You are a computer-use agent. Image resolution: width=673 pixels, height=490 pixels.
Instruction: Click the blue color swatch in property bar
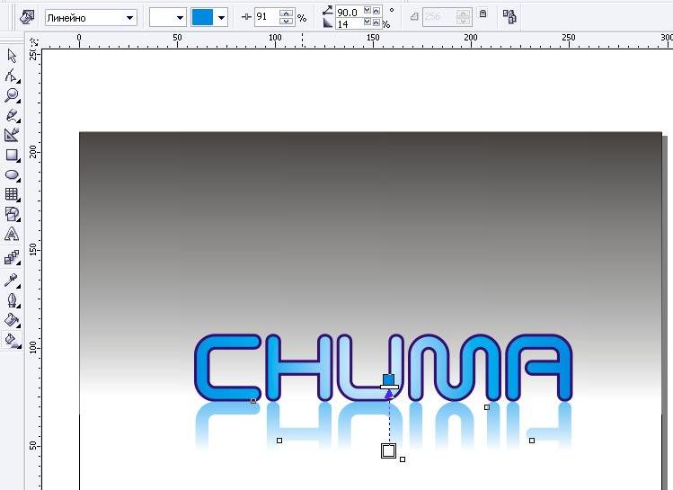tap(202, 18)
